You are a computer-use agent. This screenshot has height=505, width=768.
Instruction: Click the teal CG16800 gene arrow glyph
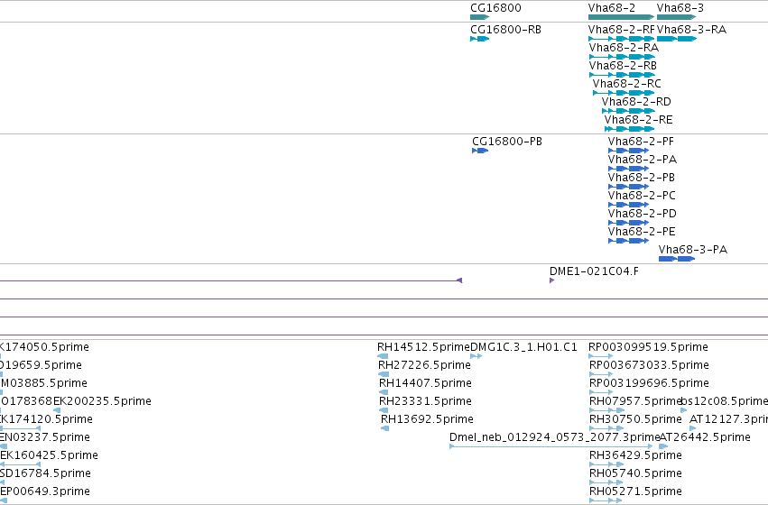click(x=479, y=17)
